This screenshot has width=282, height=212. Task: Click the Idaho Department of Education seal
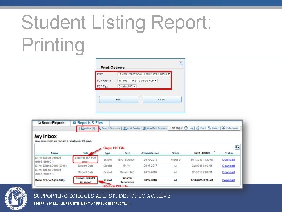(x=16, y=199)
